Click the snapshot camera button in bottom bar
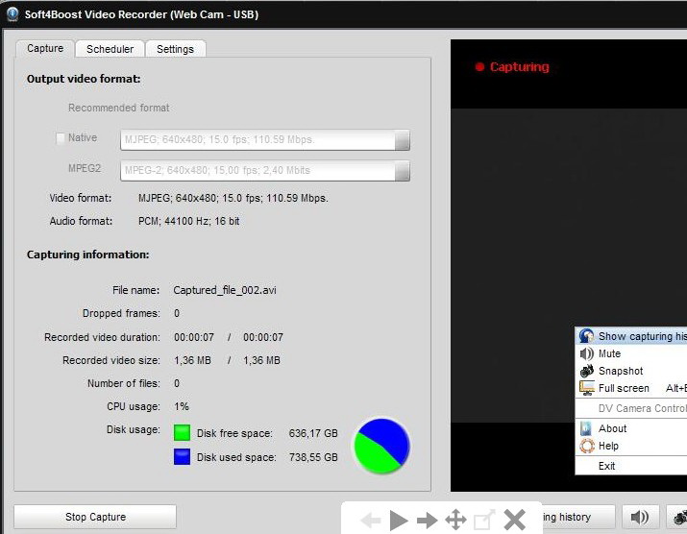 tap(677, 517)
